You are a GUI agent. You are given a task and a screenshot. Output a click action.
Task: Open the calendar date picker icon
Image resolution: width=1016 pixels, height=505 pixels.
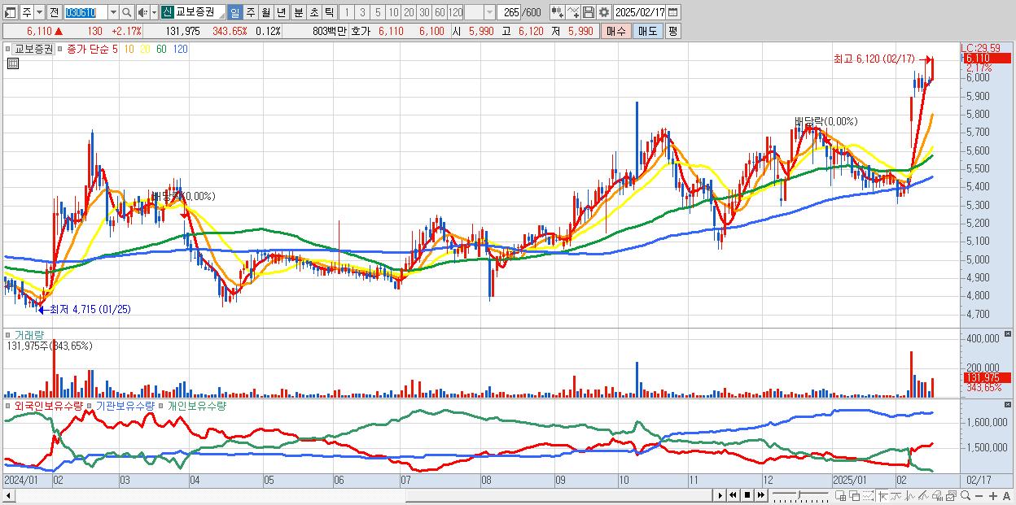click(675, 12)
